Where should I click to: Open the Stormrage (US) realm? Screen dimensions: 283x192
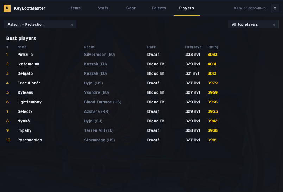pyautogui.click(x=100, y=140)
